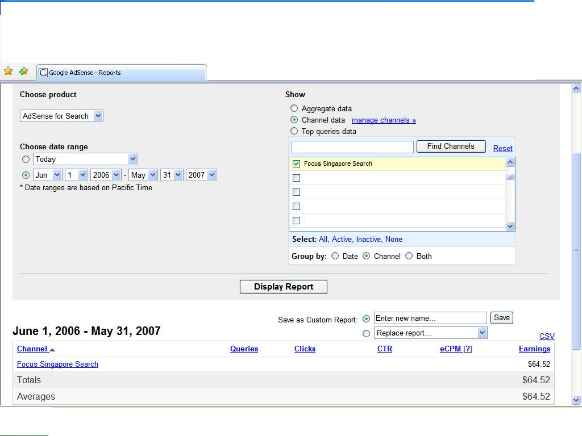Select the Top queries data radio button
Screen dimensions: 582x436
(x=294, y=131)
